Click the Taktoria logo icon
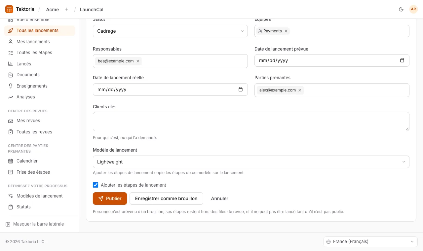 point(9,9)
